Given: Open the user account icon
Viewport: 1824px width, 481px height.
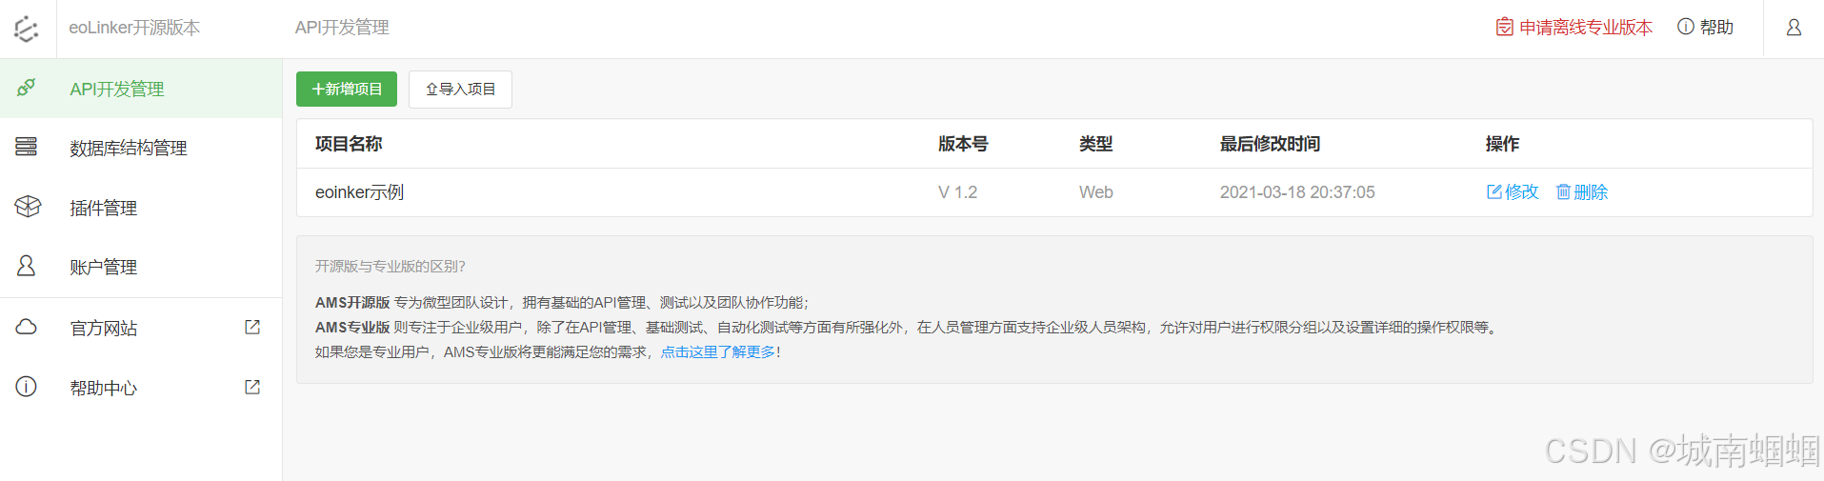Looking at the screenshot, I should (1794, 28).
